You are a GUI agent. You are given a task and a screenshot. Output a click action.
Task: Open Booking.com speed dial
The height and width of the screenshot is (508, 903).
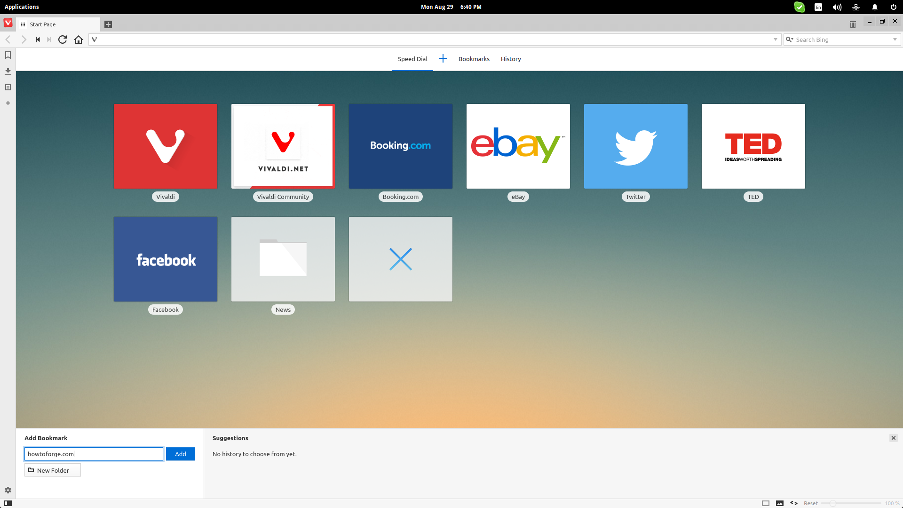[401, 146]
